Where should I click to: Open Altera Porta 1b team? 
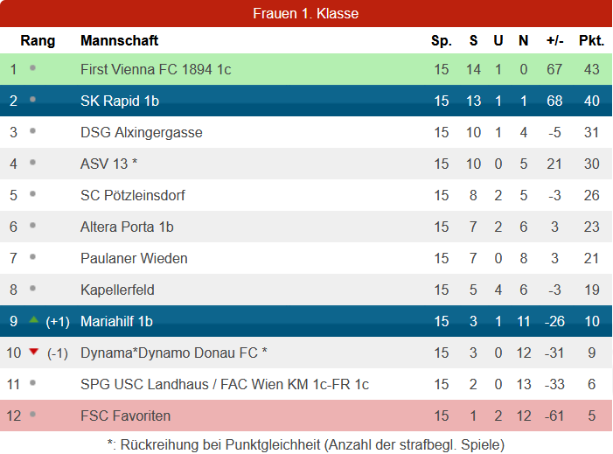click(127, 227)
